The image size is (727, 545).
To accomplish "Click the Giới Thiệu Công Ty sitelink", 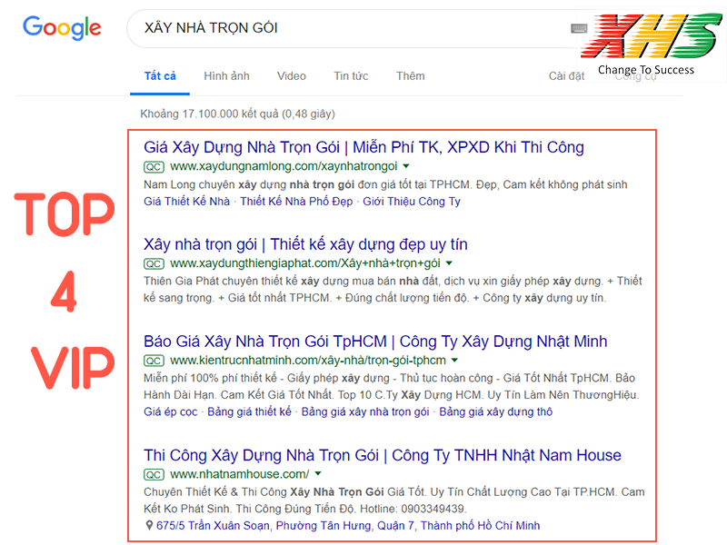I will [x=412, y=202].
